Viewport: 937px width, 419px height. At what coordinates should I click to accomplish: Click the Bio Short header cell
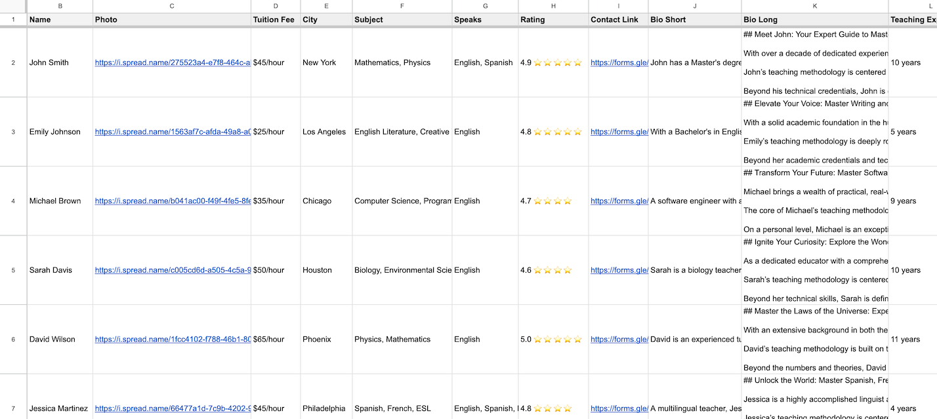(x=695, y=20)
